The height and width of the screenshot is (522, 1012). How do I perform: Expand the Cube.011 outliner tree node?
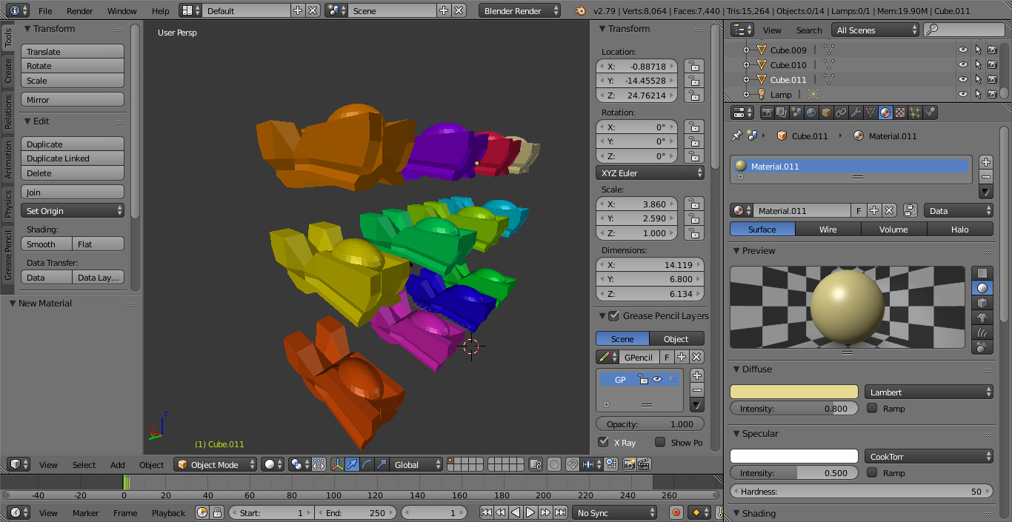[x=747, y=80]
